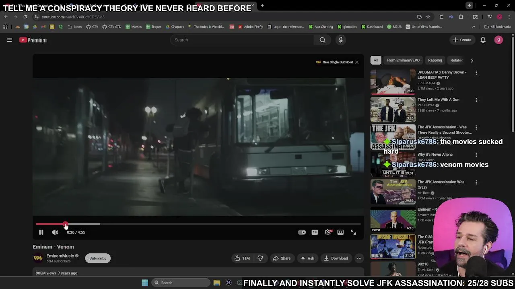Open the player settings gear
The width and height of the screenshot is (515, 289).
328,232
